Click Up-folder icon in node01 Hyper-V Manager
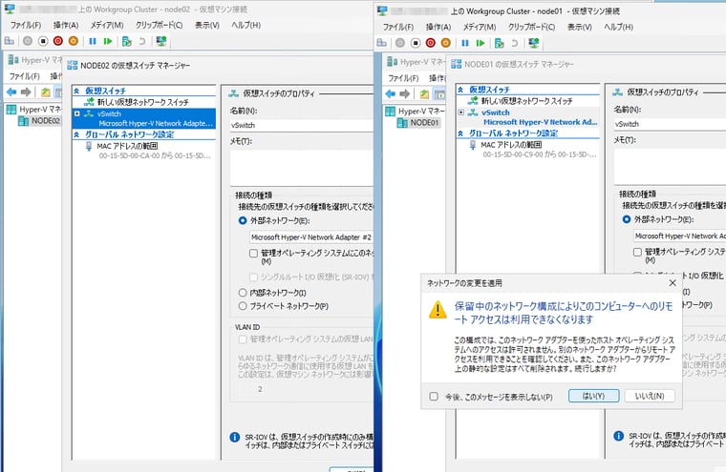726x472 pixels. 424,93
